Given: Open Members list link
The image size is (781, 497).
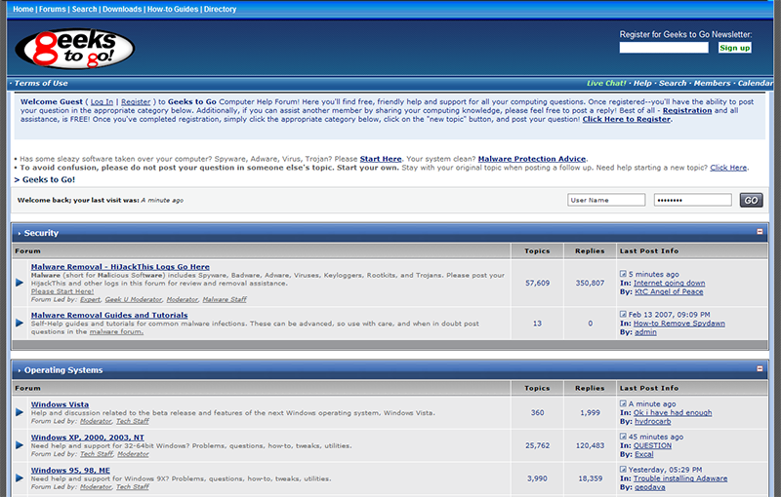Looking at the screenshot, I should 712,83.
